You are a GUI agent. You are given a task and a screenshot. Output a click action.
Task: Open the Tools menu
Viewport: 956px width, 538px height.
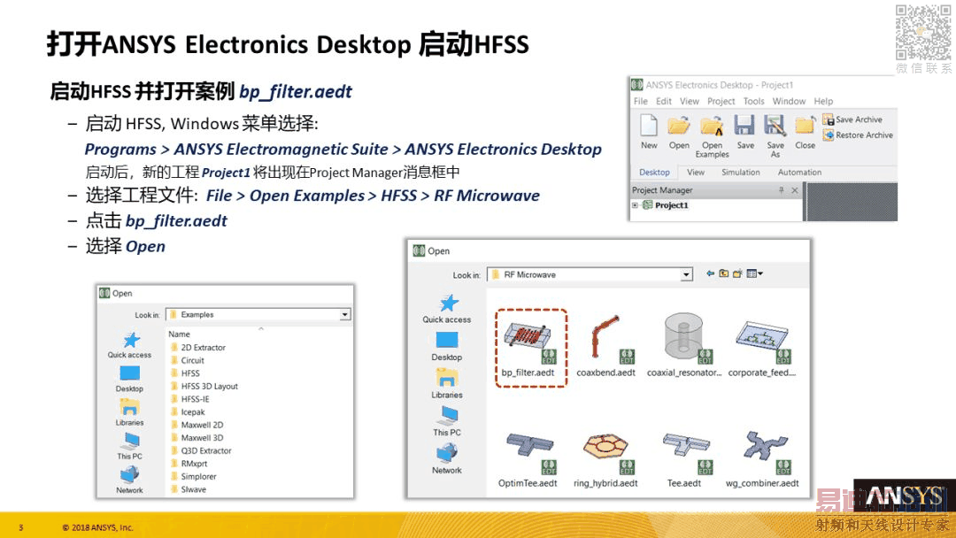click(753, 101)
